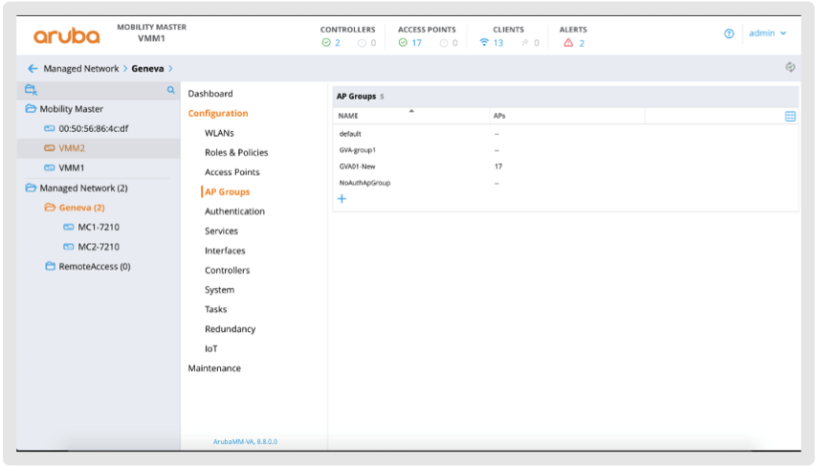Viewport: 816px width, 467px height.
Task: Click the Aruba logo
Action: point(66,36)
